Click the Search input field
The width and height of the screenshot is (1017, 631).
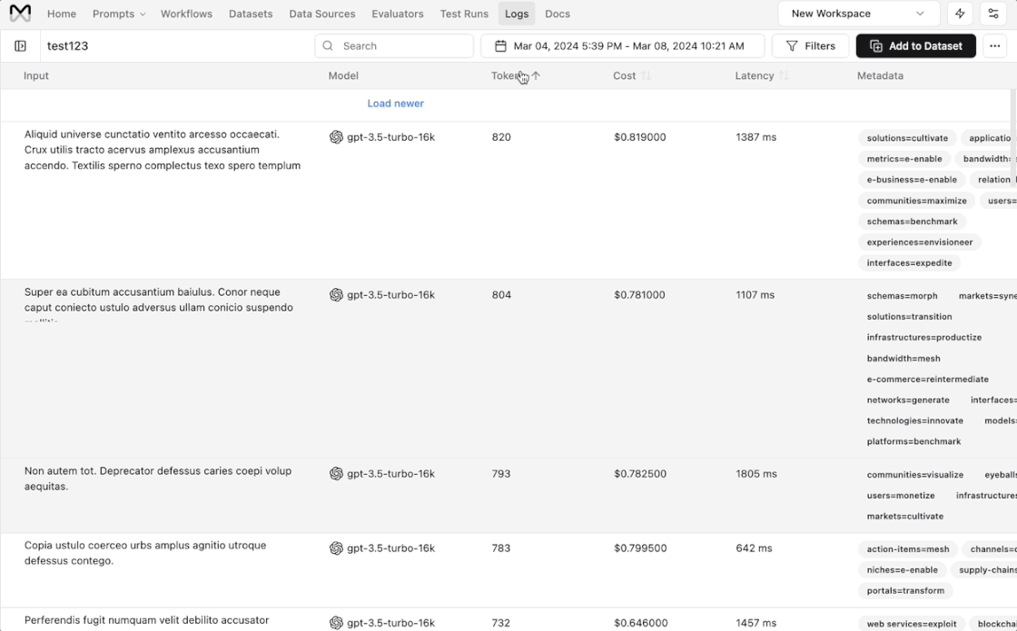click(394, 46)
